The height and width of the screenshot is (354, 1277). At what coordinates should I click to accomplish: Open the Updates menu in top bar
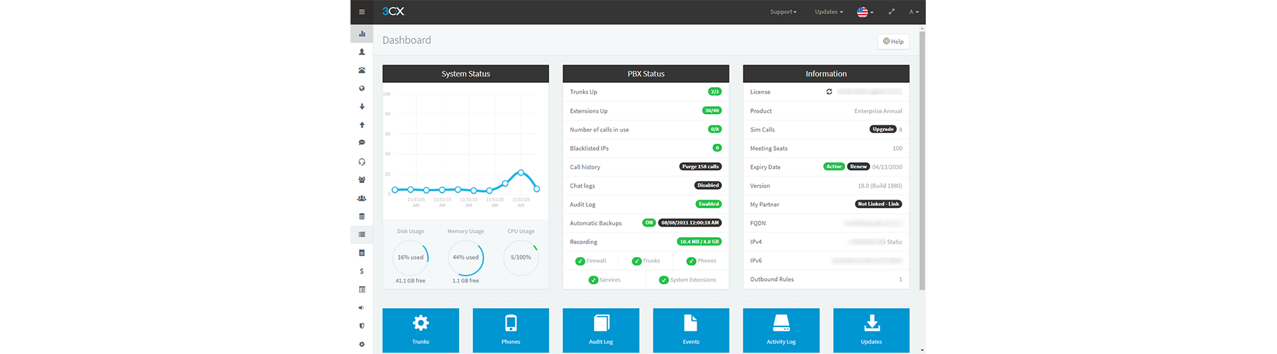[x=829, y=12]
